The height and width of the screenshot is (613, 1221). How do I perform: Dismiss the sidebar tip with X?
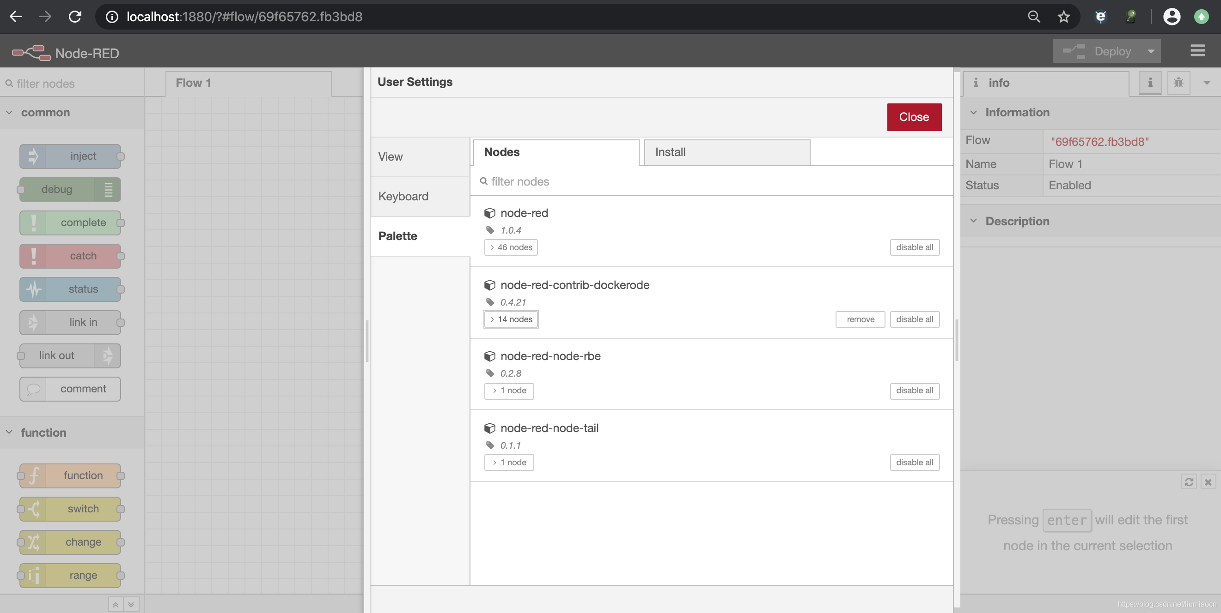(x=1208, y=482)
